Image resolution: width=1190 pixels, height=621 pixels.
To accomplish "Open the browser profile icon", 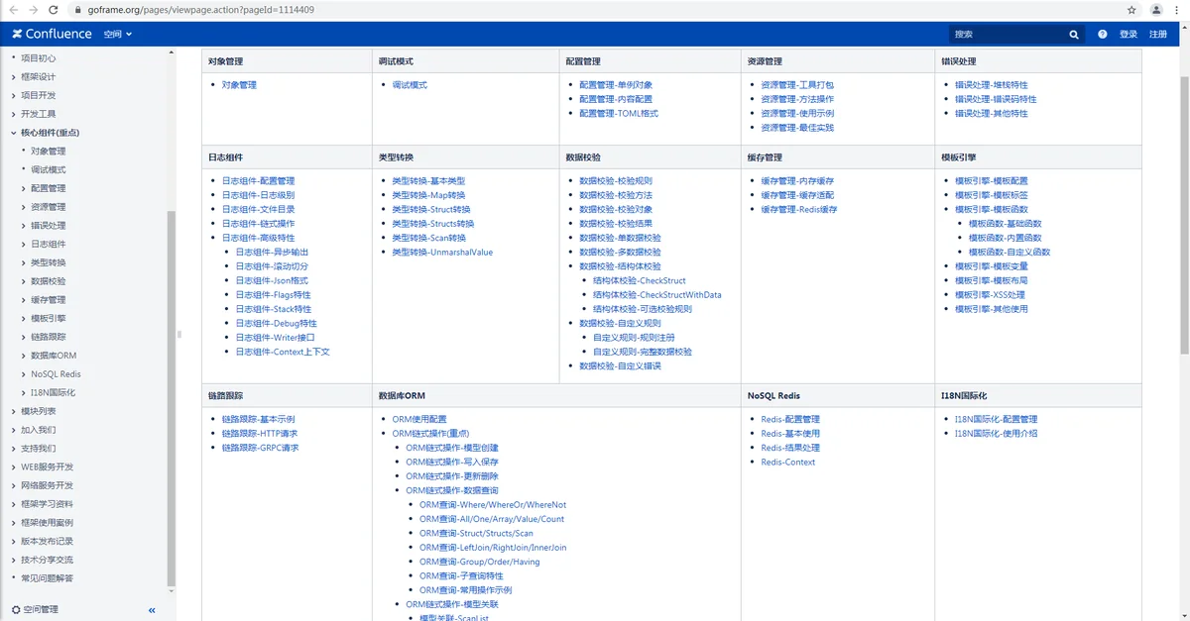I will pyautogui.click(x=1156, y=9).
